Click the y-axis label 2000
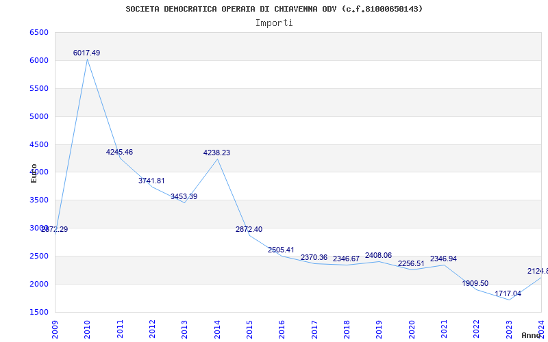Viewport: 548px width, 342px height. [x=39, y=284]
